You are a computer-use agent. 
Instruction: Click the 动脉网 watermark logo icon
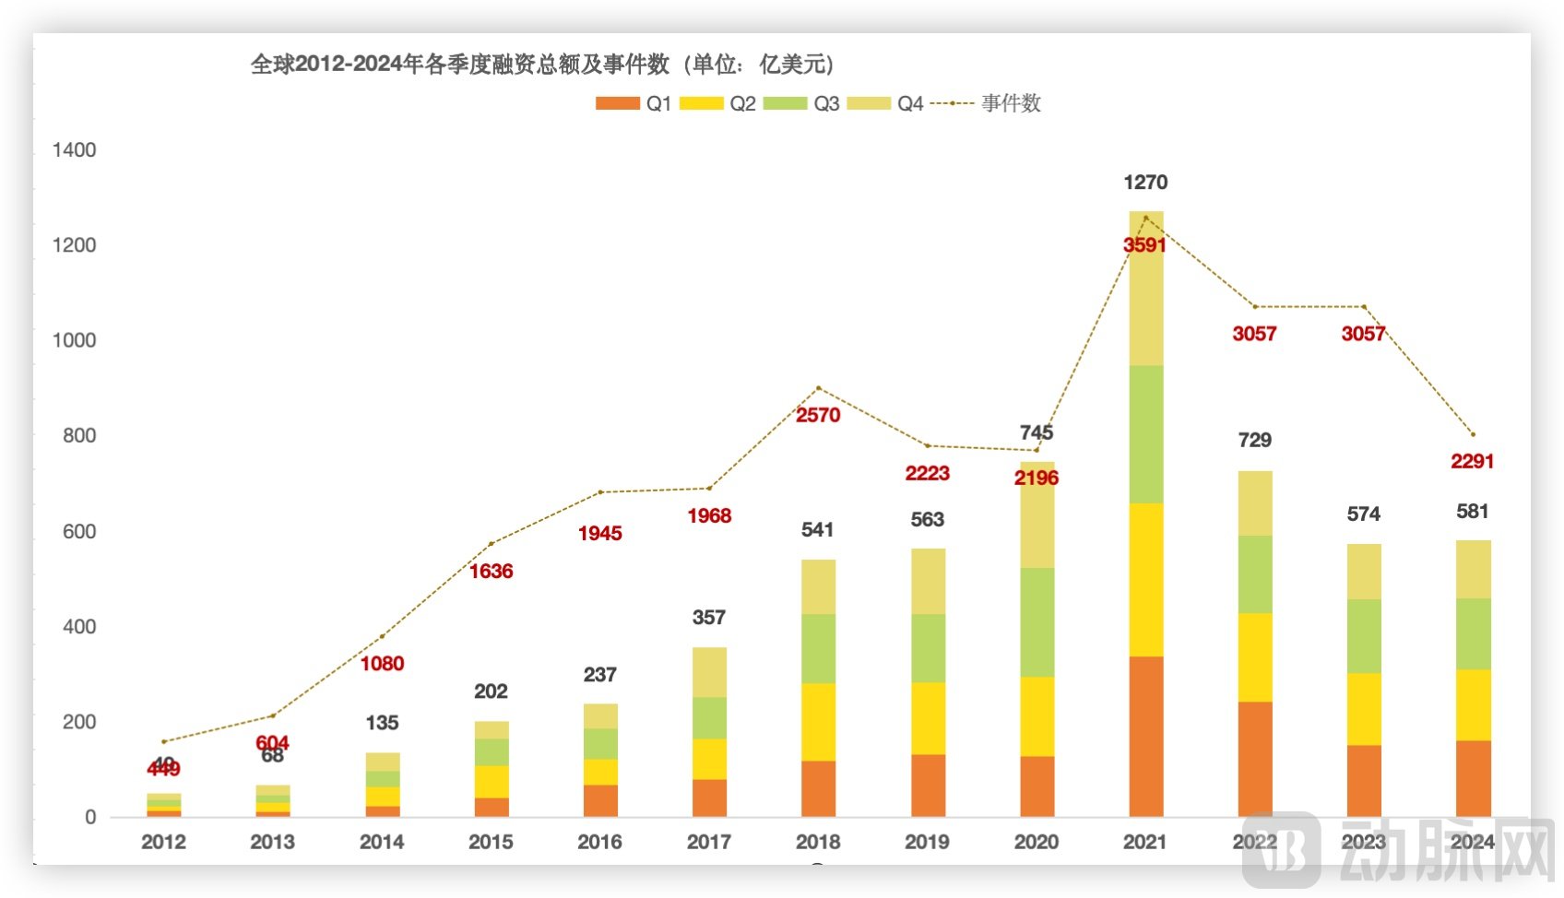click(x=1282, y=849)
